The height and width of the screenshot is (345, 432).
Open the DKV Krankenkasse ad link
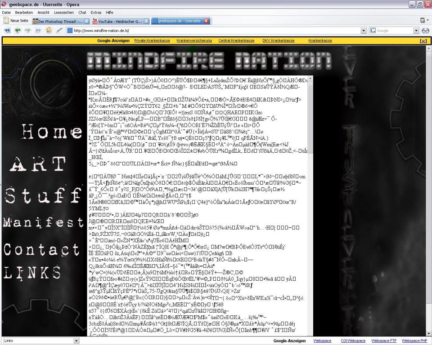click(278, 41)
